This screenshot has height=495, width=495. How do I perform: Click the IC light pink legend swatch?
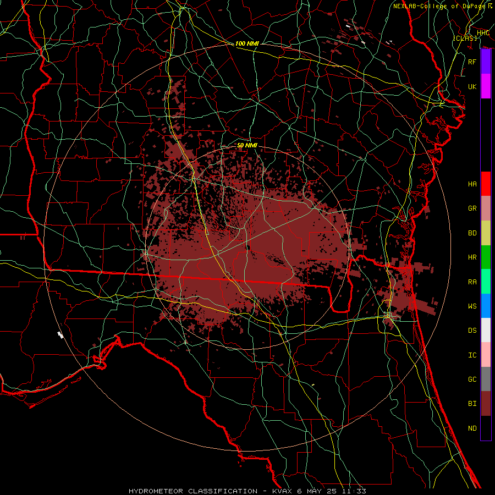[486, 355]
